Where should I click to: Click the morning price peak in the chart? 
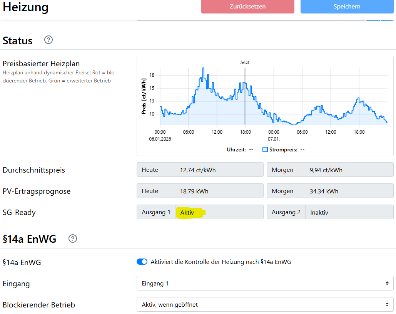point(203,69)
